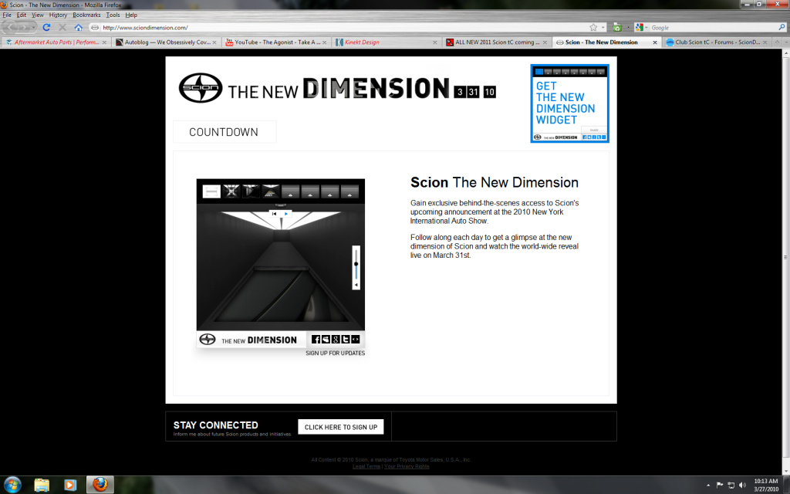Mute using the widget speaker icon
The image size is (790, 494).
(356, 286)
